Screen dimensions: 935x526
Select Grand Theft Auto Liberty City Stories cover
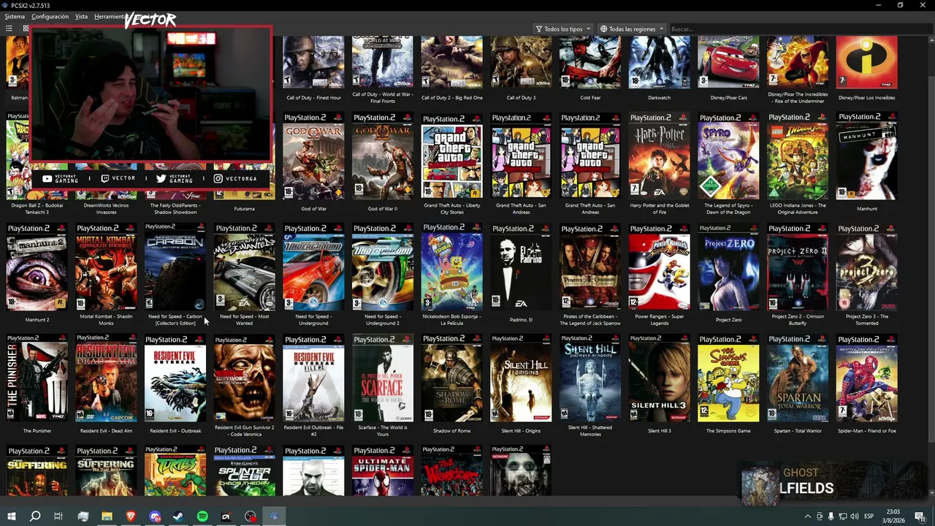(x=451, y=156)
